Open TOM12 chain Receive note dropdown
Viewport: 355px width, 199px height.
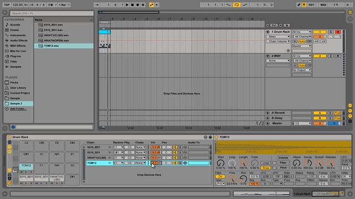pos(118,163)
